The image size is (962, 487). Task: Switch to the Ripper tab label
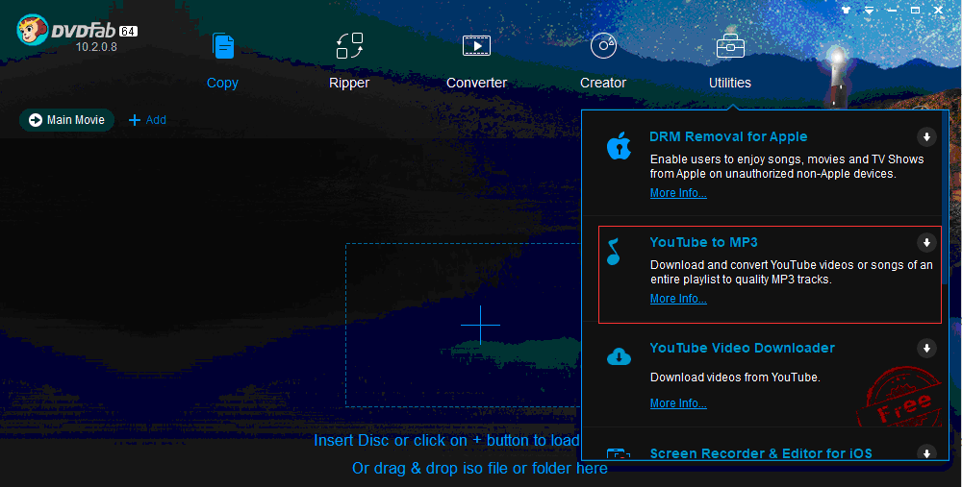(x=349, y=83)
